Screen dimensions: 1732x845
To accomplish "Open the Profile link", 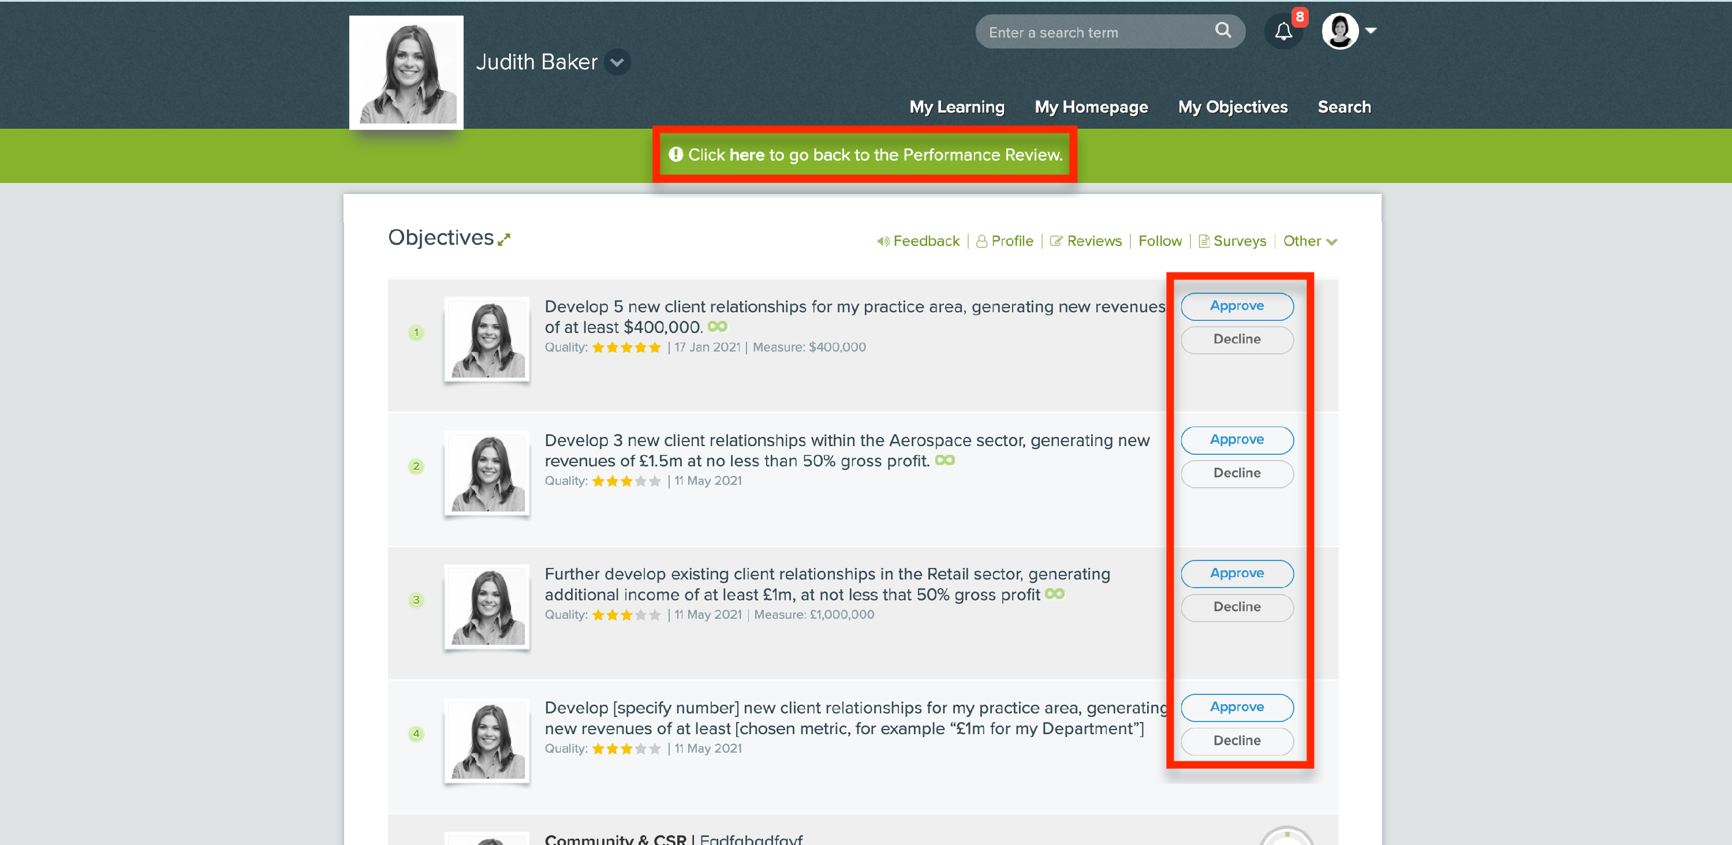I will coord(1005,241).
